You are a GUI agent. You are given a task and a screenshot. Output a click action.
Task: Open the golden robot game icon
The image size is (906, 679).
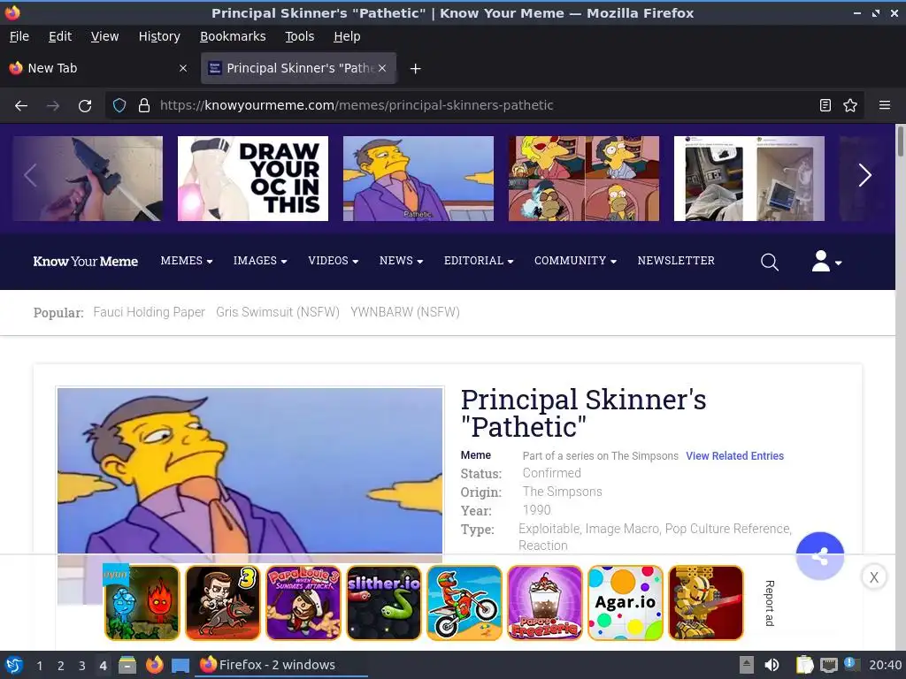pos(705,603)
